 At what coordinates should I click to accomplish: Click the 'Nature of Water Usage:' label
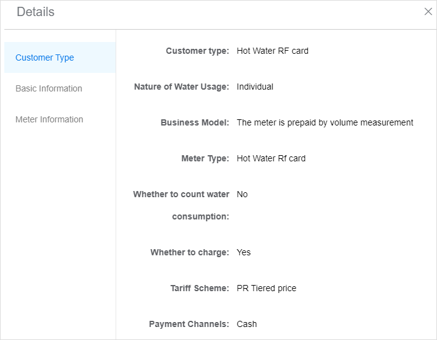(x=182, y=87)
